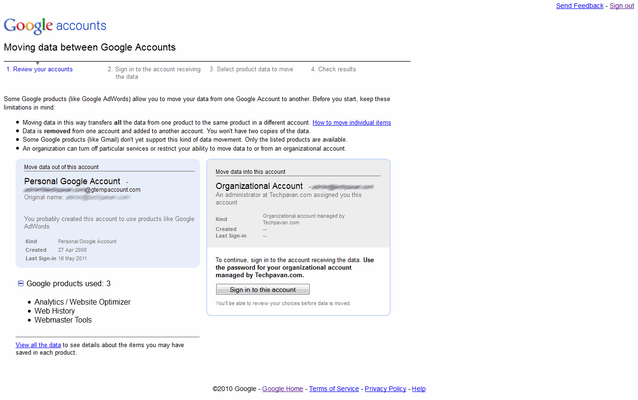Image resolution: width=638 pixels, height=400 pixels.
Task: Open Terms of Service footer link
Action: point(334,389)
